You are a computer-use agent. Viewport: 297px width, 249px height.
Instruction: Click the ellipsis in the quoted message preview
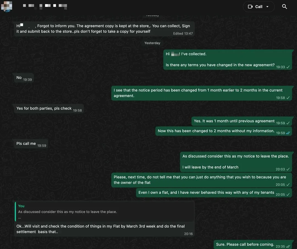coord(19,217)
